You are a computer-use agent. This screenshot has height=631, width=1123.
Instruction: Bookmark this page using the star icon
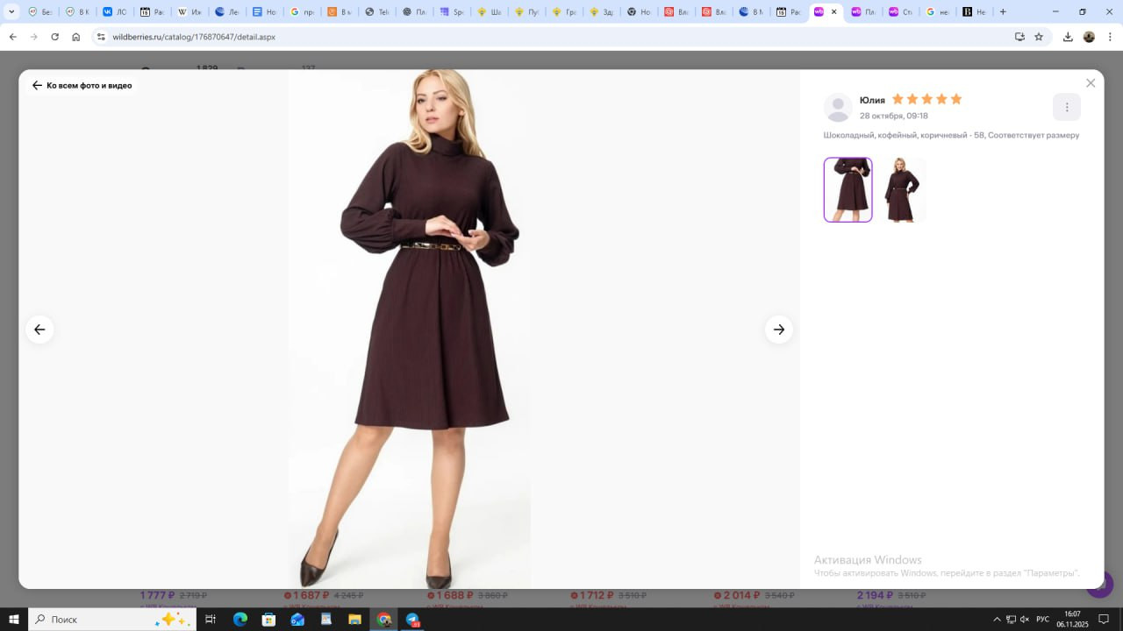(x=1039, y=37)
